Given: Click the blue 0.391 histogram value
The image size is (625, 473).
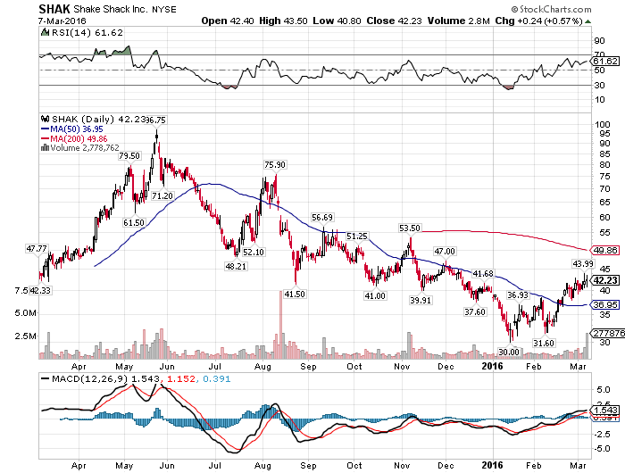Looking at the screenshot, I should point(217,378).
